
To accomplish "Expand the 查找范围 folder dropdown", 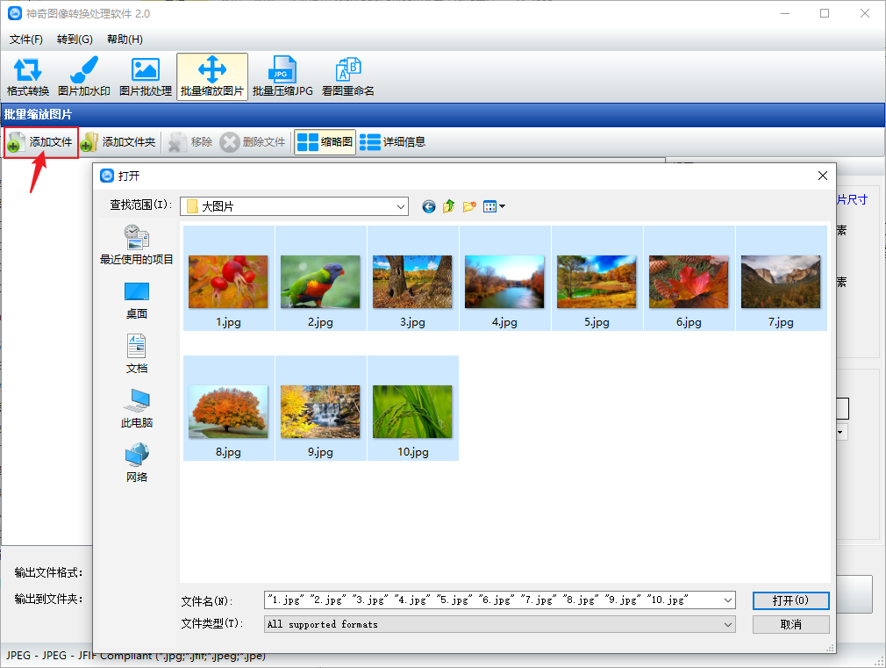I will (401, 206).
